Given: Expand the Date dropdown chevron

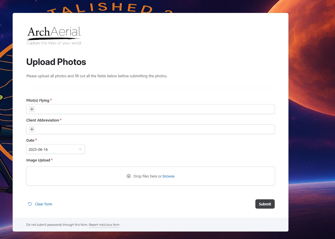Looking at the screenshot, I should coord(80,149).
